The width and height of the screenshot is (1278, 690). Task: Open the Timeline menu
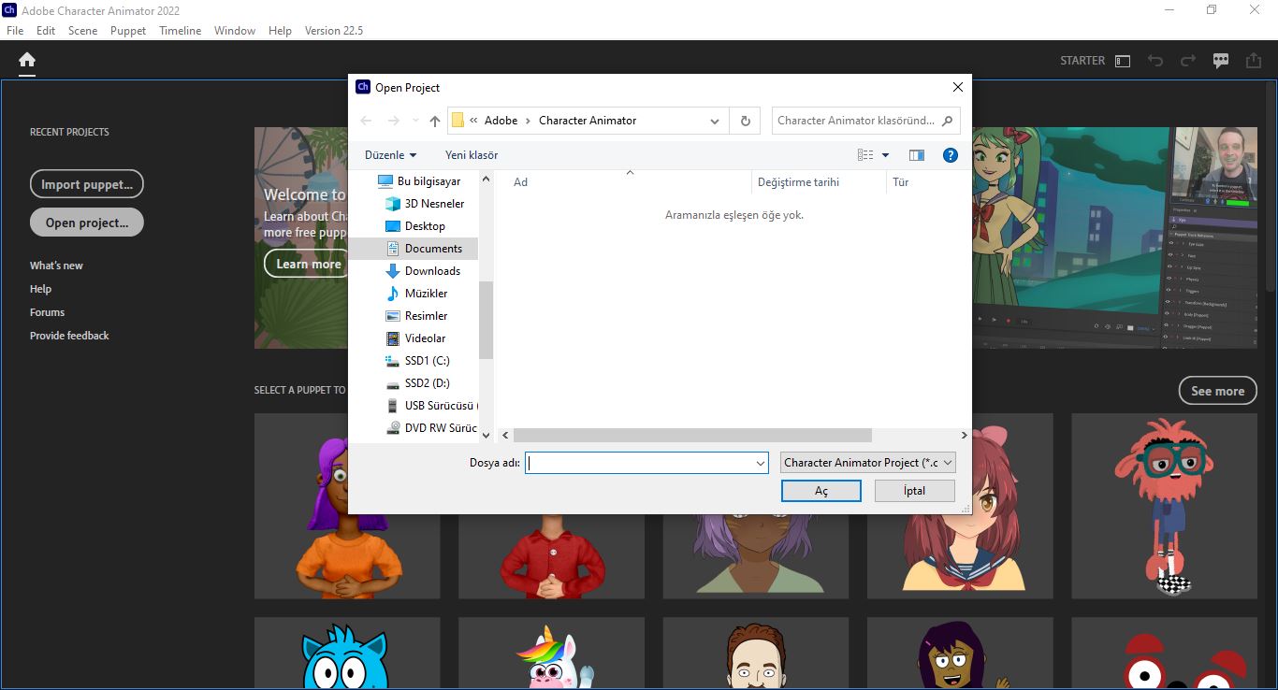pyautogui.click(x=181, y=31)
